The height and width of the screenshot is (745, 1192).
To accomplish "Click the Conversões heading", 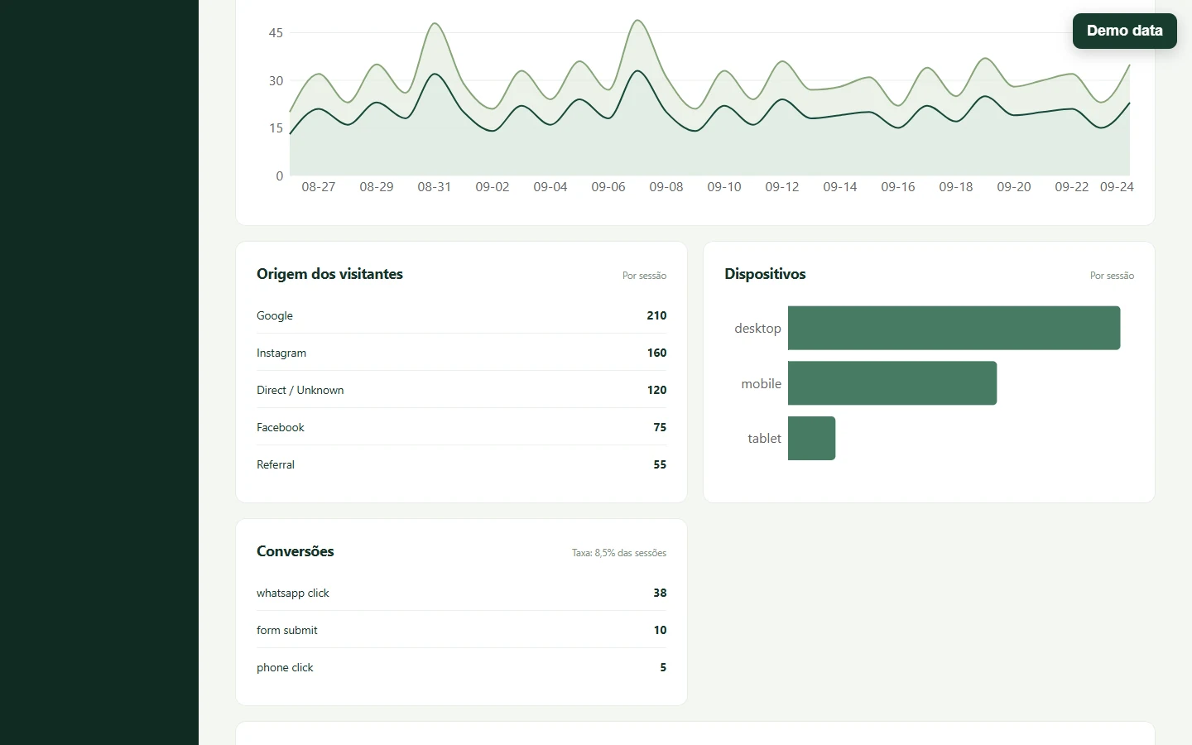I will 296,551.
